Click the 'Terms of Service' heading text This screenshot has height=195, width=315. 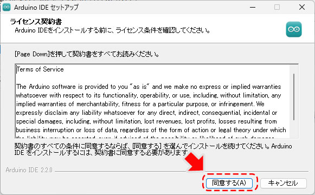click(x=40, y=69)
